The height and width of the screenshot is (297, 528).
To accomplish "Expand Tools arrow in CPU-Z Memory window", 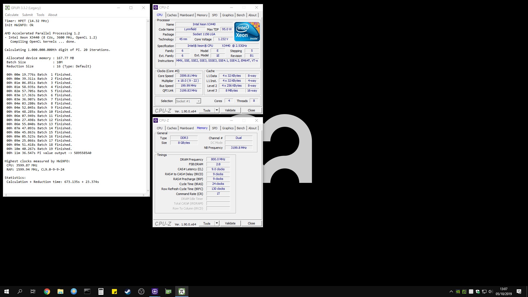I will pos(217,223).
